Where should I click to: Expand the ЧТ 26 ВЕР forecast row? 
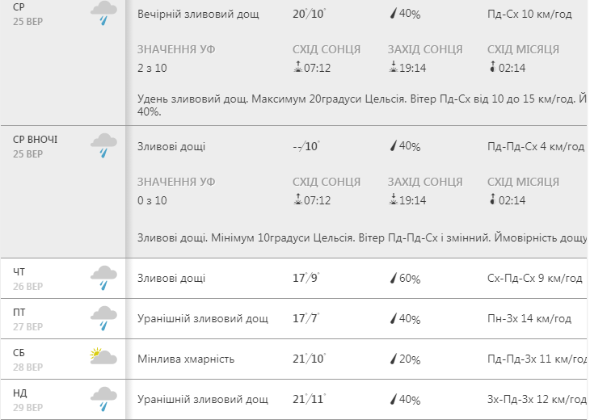293,278
